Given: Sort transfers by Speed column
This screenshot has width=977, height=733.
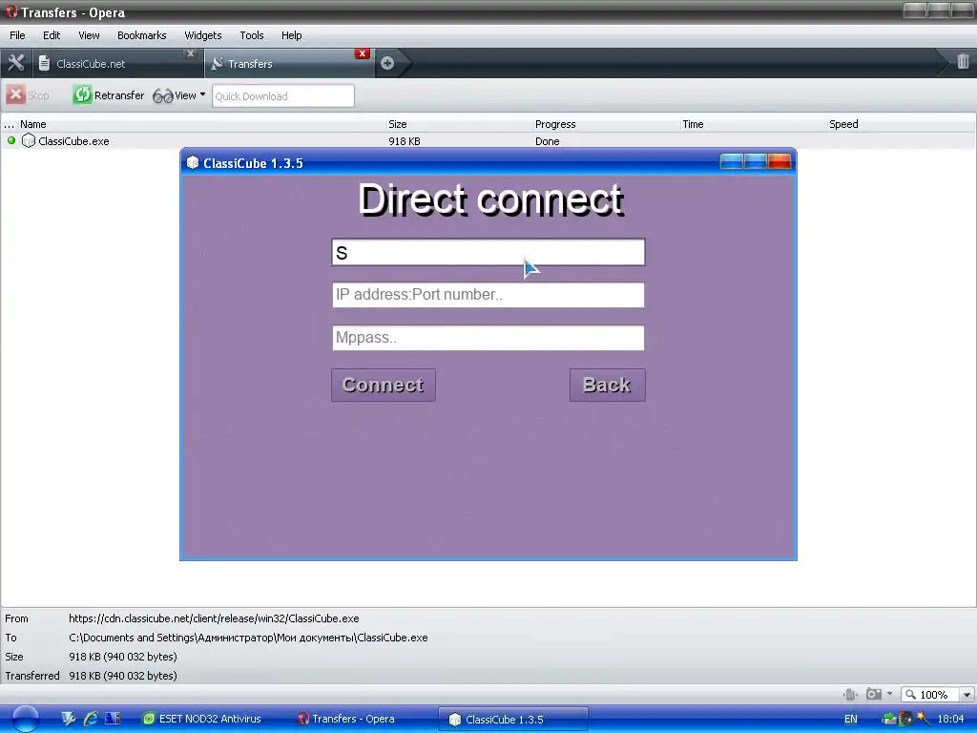Looking at the screenshot, I should tap(843, 124).
